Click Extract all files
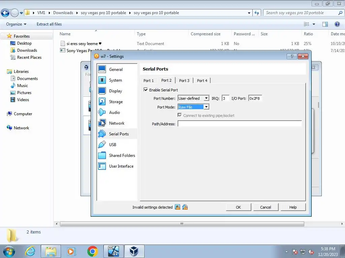345x258 pixels. click(x=49, y=24)
